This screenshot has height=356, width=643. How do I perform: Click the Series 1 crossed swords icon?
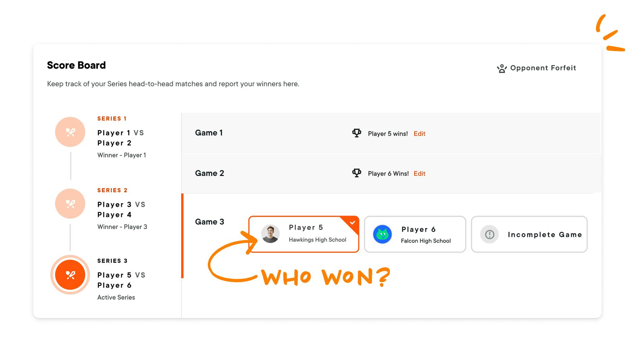pos(70,132)
